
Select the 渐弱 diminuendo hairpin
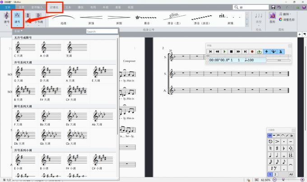119,19
